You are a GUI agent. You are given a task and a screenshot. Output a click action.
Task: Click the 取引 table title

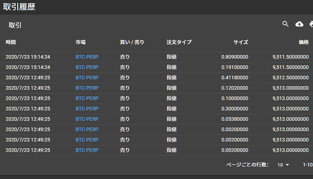pyautogui.click(x=15, y=25)
